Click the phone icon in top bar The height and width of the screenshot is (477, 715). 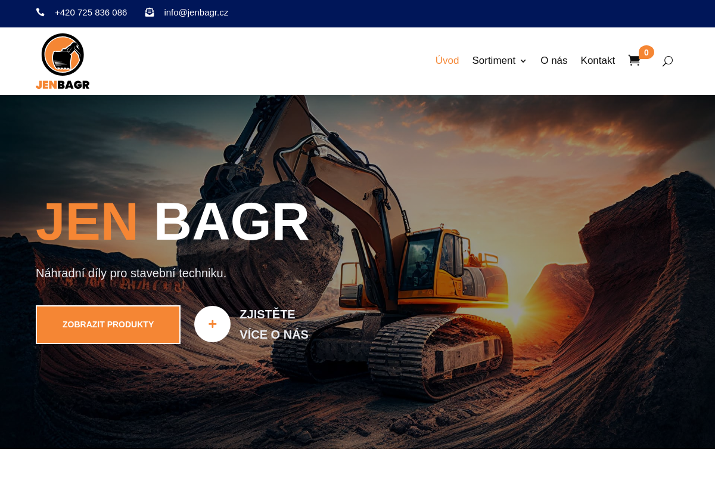41,13
